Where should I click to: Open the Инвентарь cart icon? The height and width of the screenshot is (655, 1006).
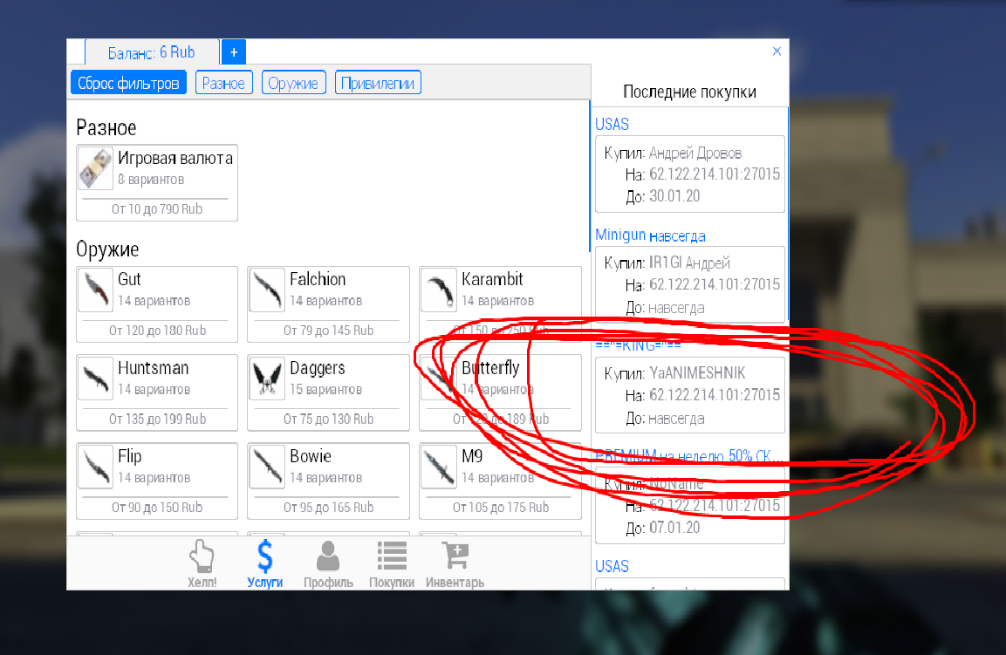(x=455, y=556)
